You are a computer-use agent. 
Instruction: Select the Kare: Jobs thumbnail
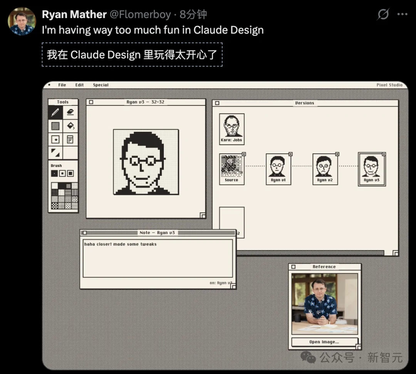coord(231,129)
